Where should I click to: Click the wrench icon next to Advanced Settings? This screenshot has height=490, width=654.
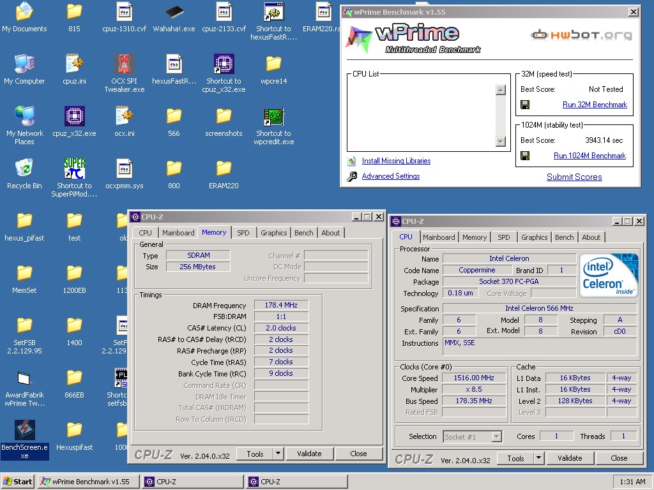point(352,176)
